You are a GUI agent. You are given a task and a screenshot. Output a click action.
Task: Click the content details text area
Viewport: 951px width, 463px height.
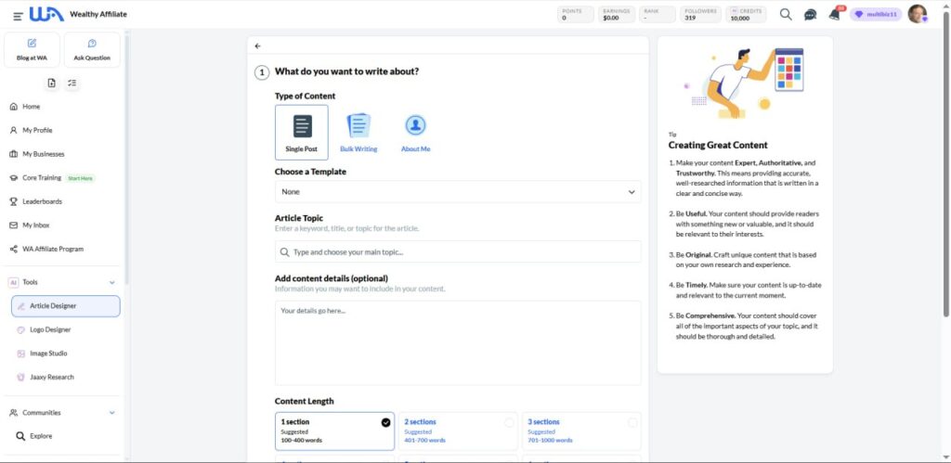click(458, 343)
